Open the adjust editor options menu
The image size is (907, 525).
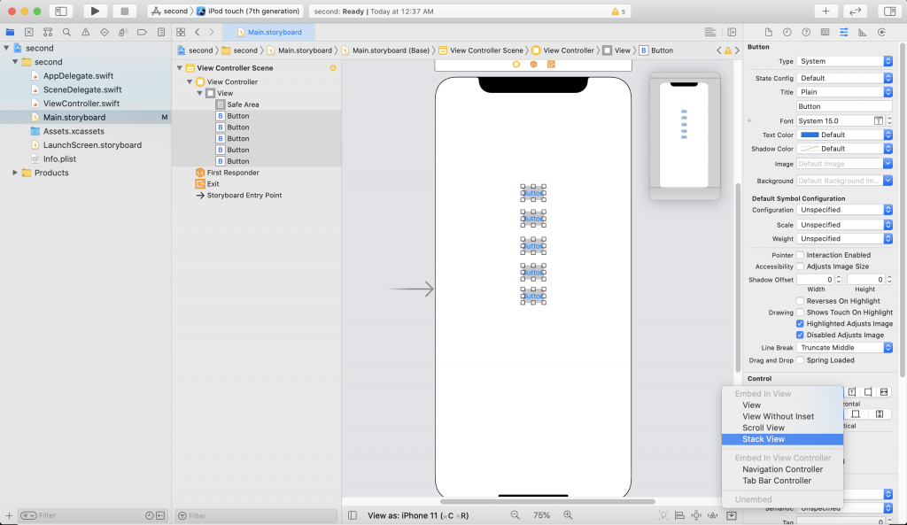tap(710, 33)
